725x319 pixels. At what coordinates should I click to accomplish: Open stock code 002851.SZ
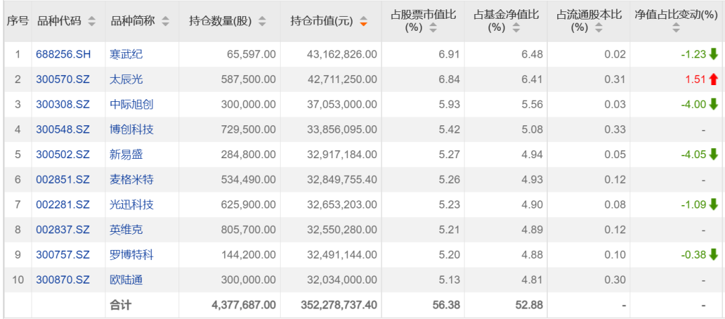click(x=62, y=180)
